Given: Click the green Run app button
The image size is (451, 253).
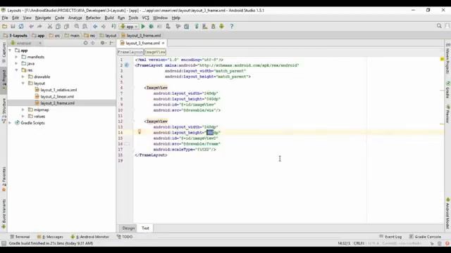Looking at the screenshot, I should point(143,27).
